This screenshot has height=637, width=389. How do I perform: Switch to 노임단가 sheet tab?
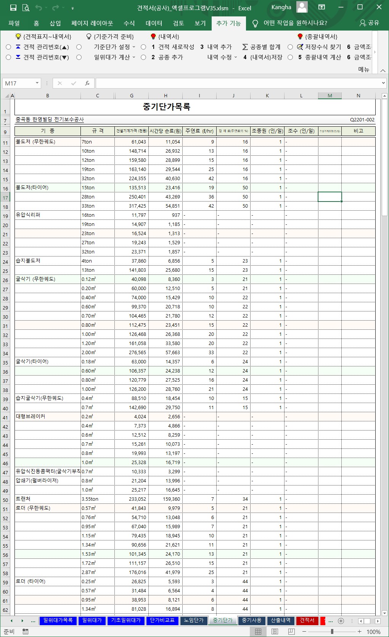pos(194,621)
